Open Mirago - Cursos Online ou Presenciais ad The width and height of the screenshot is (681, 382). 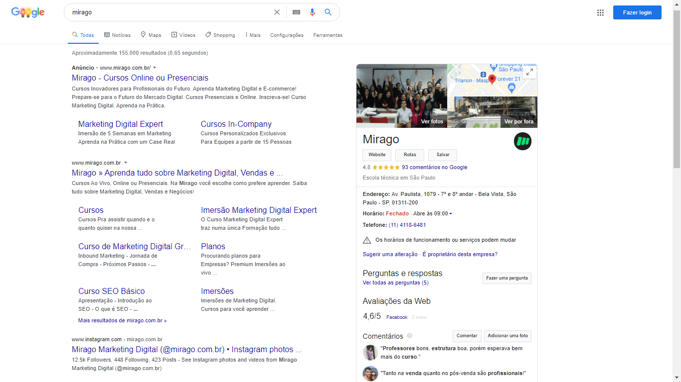tap(140, 78)
